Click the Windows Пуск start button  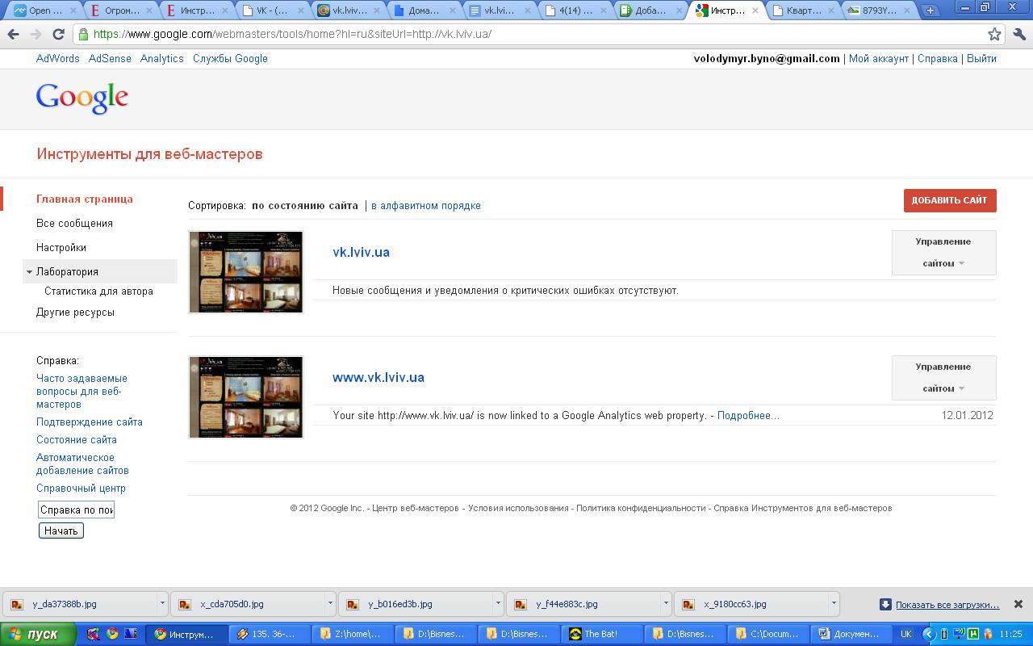38,634
